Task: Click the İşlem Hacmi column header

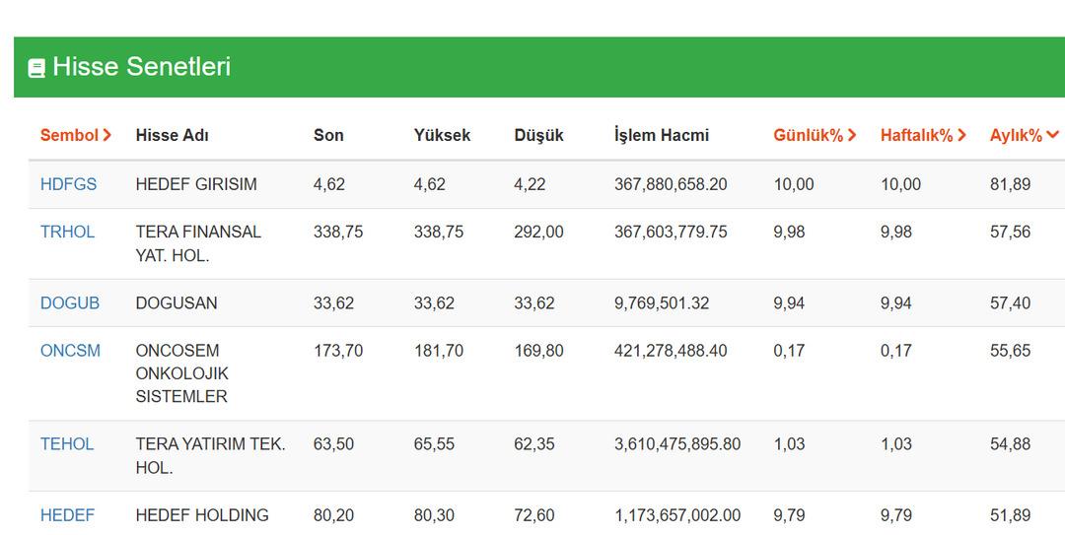Action: click(x=661, y=136)
